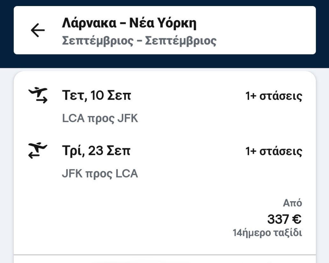This screenshot has width=329, height=263.
Task: Edit the Σεπτέμβριος – Σεπτέμβριος date range
Action: pyautogui.click(x=139, y=41)
